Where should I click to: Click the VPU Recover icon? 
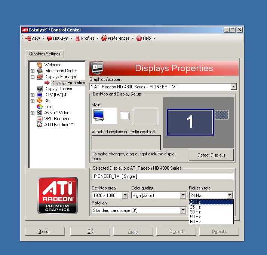click(40, 119)
